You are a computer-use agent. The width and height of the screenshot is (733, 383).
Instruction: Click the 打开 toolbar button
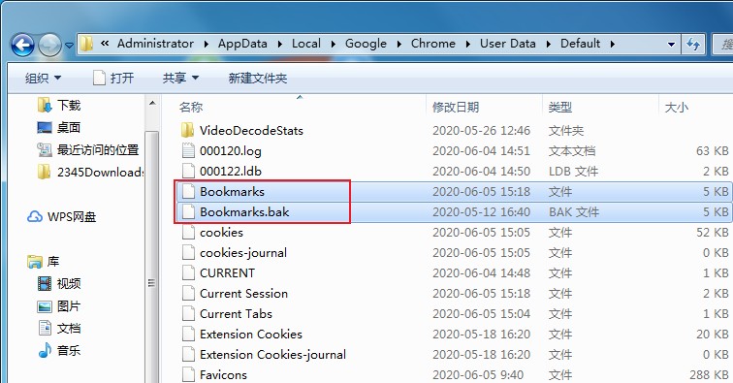[113, 78]
